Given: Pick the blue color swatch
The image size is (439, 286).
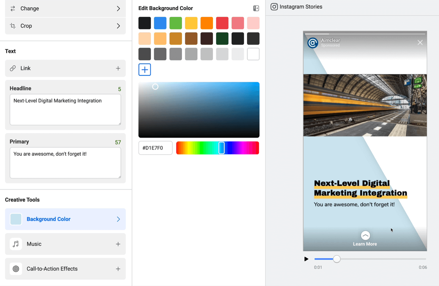Looking at the screenshot, I should (160, 23).
